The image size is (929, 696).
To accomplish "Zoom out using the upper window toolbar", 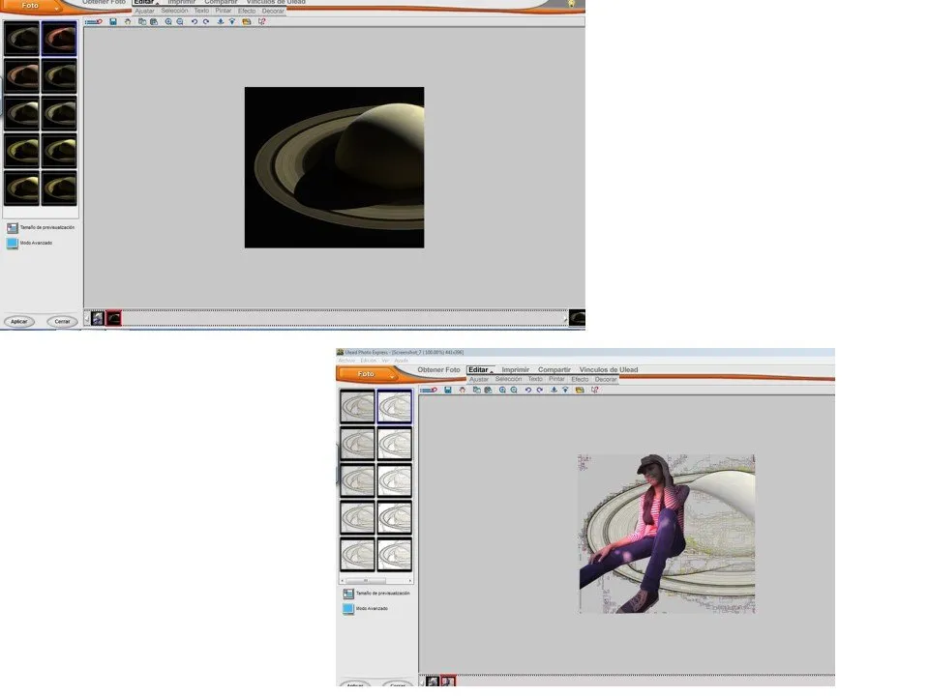I will (x=180, y=22).
